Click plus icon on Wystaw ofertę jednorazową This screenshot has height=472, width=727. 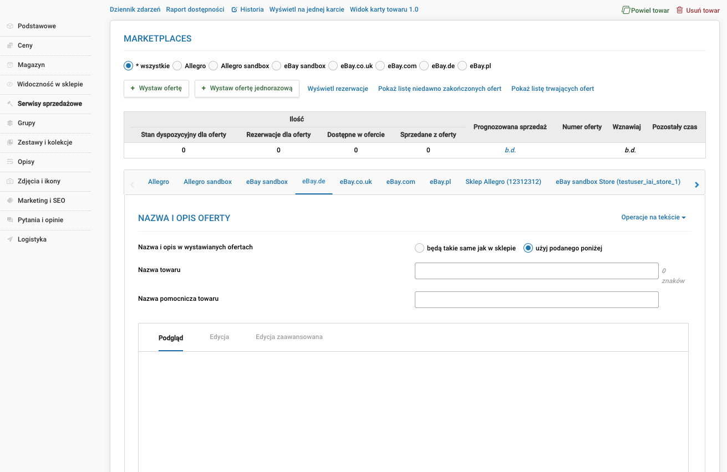[x=204, y=88]
